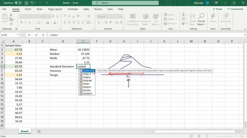247x138 pixels.
Task: Open Format as Table gallery
Action: 145,20
